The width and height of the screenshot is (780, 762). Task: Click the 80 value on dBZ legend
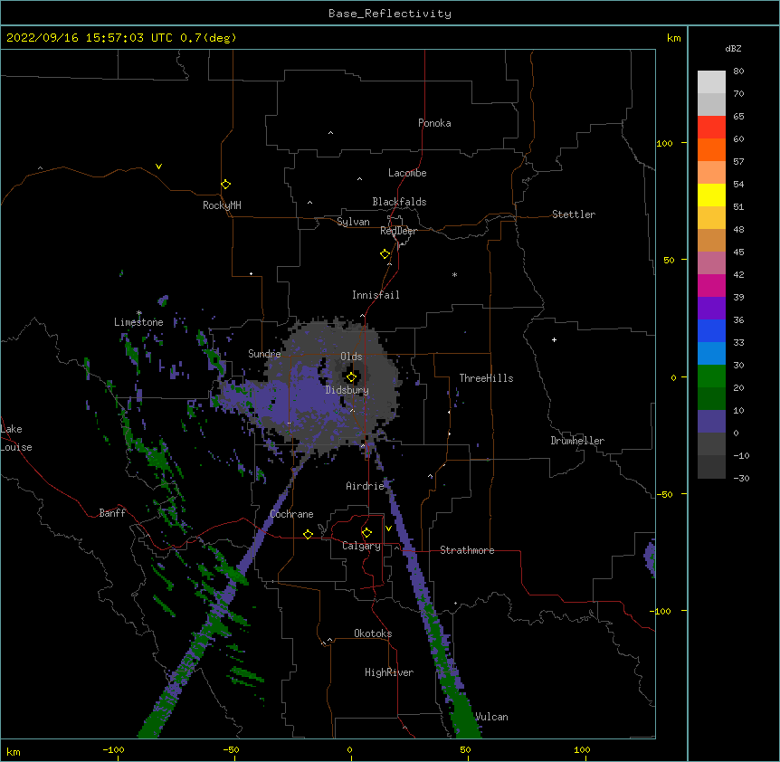(x=738, y=71)
